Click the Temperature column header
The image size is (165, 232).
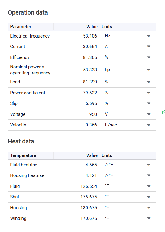coord(31,155)
